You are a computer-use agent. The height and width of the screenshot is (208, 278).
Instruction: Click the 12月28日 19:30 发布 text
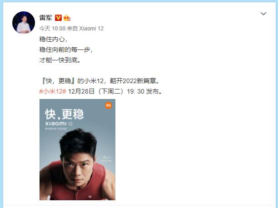115,91
